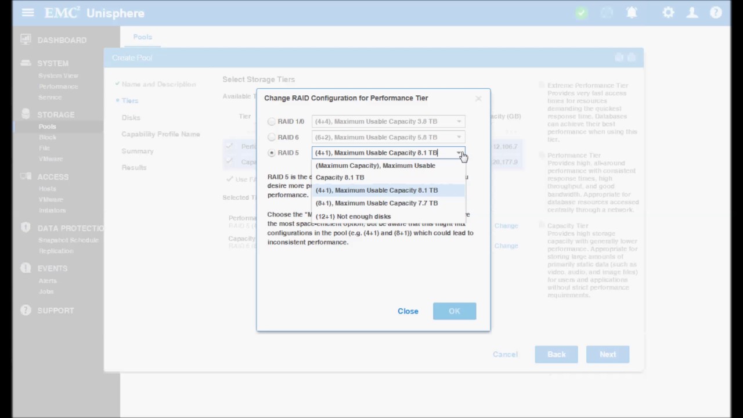Choose the Maximum Capacity 8.1 TB option
The image size is (743, 418).
[389, 171]
